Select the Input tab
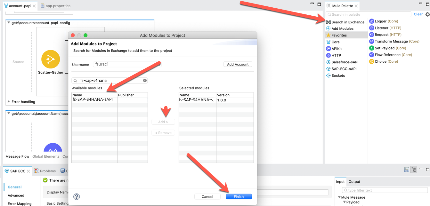430x206 pixels. click(340, 182)
